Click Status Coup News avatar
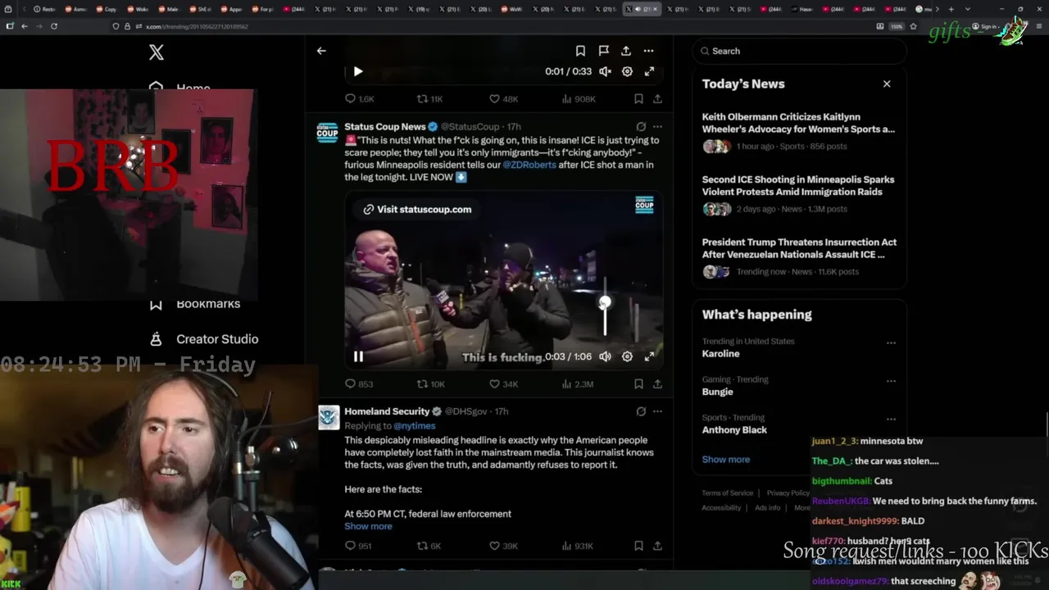The image size is (1049, 590). 327,133
